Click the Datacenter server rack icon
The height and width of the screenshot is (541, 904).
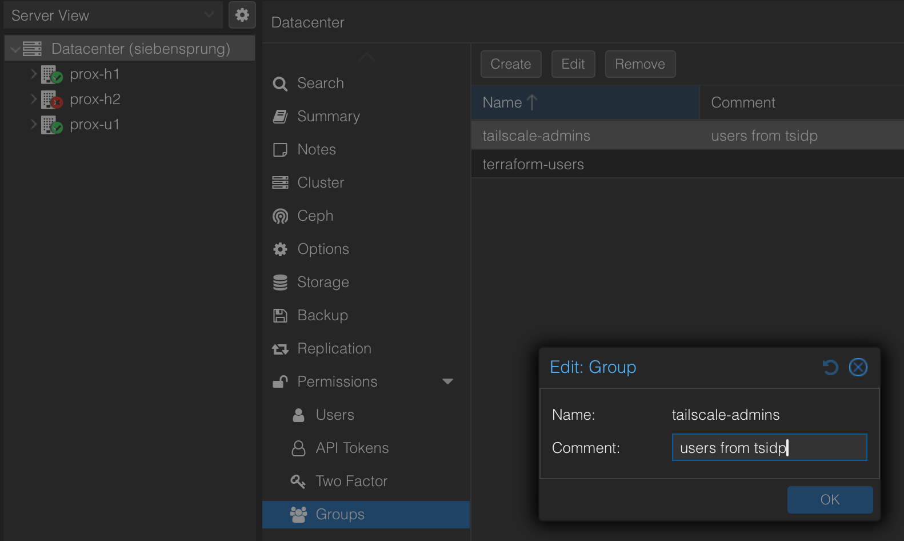(32, 49)
